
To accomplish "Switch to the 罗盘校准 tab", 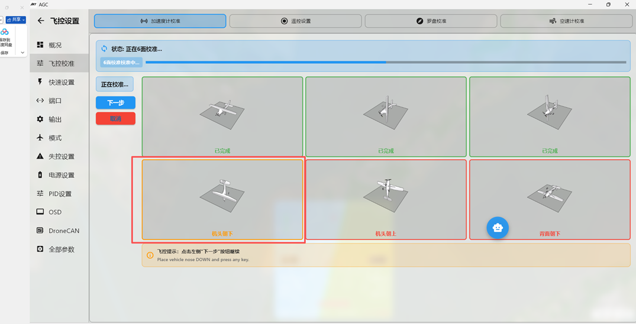I will coord(431,21).
